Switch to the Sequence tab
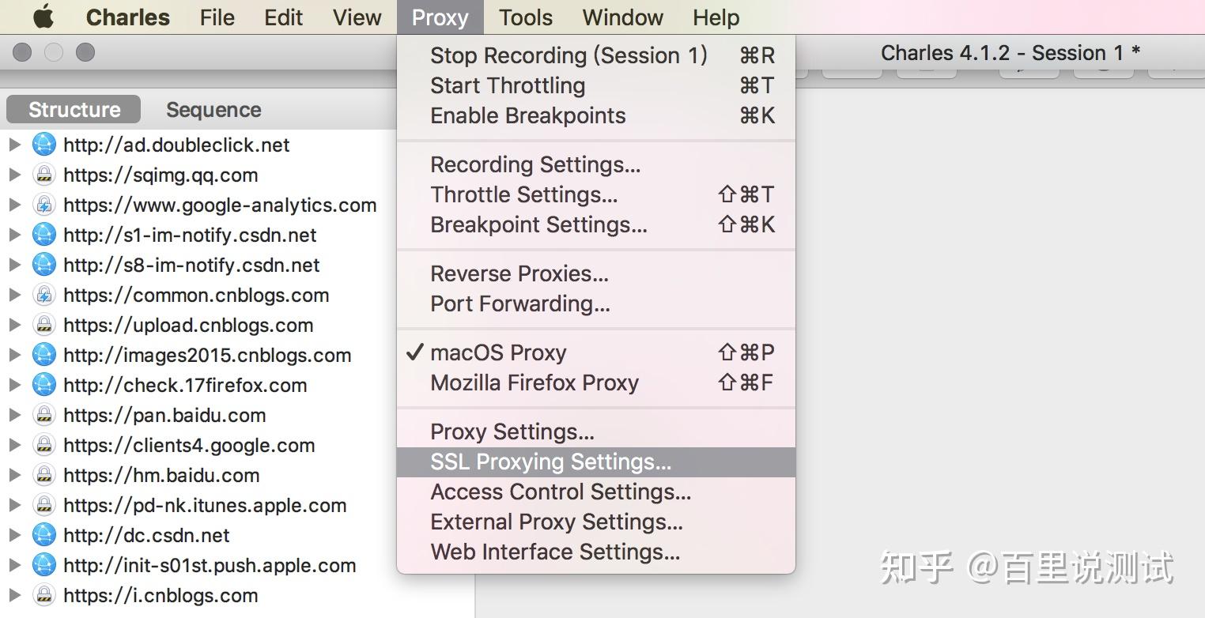 (x=213, y=109)
